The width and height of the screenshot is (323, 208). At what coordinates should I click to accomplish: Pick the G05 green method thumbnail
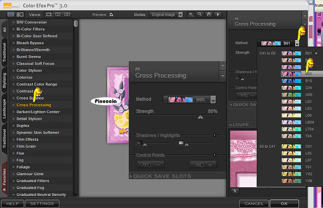coord(291,95)
